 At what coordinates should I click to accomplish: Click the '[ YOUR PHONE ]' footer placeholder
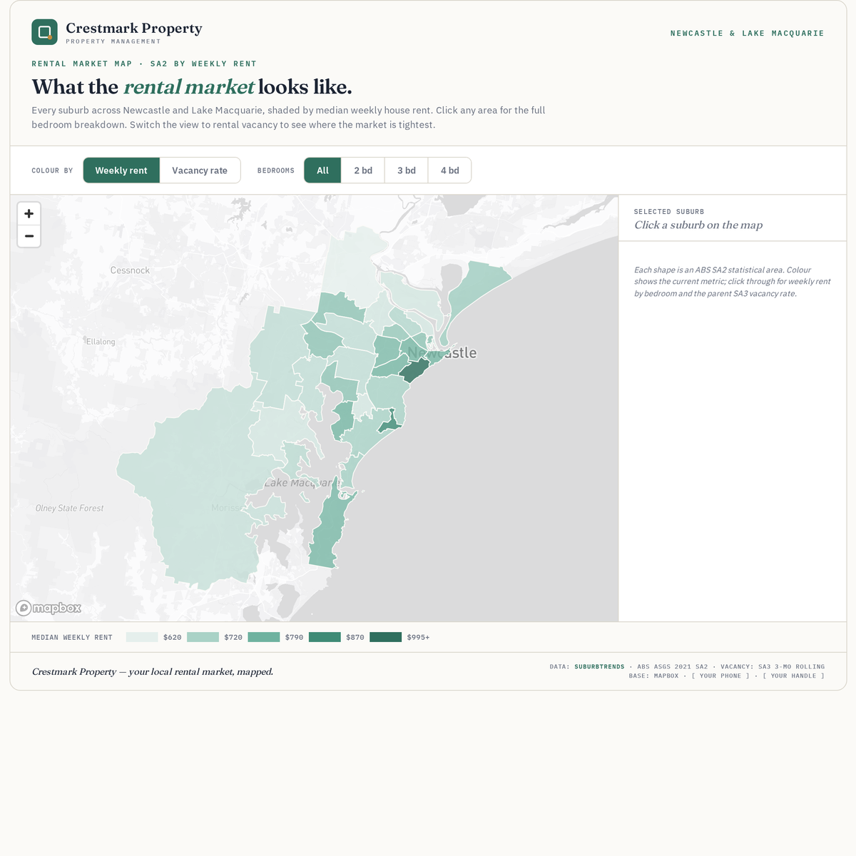[720, 676]
